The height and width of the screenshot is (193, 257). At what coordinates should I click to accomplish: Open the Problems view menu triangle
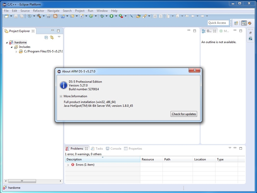(x=230, y=148)
